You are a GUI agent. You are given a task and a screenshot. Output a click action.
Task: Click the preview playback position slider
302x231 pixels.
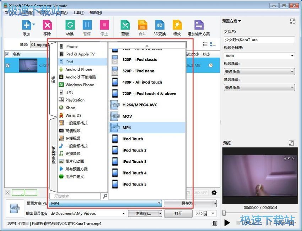224,213
